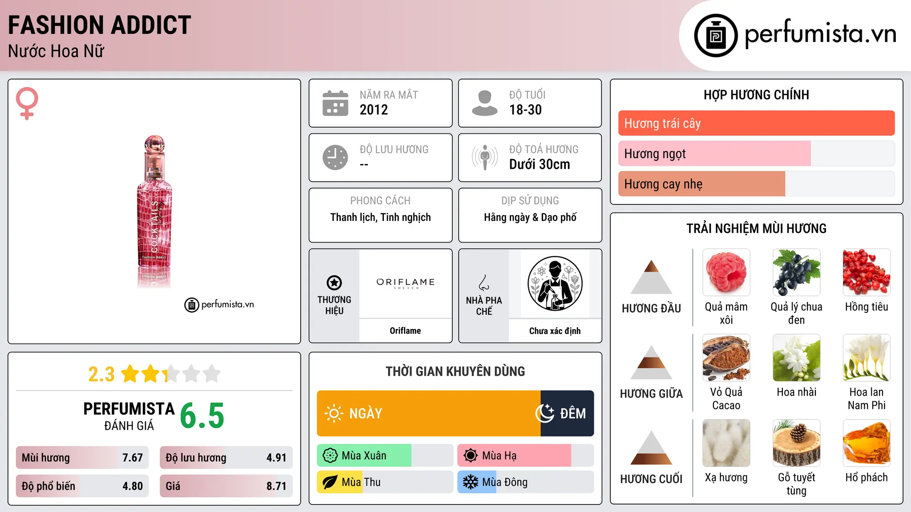Screen dimensions: 911x512
Task: Click the Nước Hoa Nữ subtitle
Action: (x=56, y=51)
